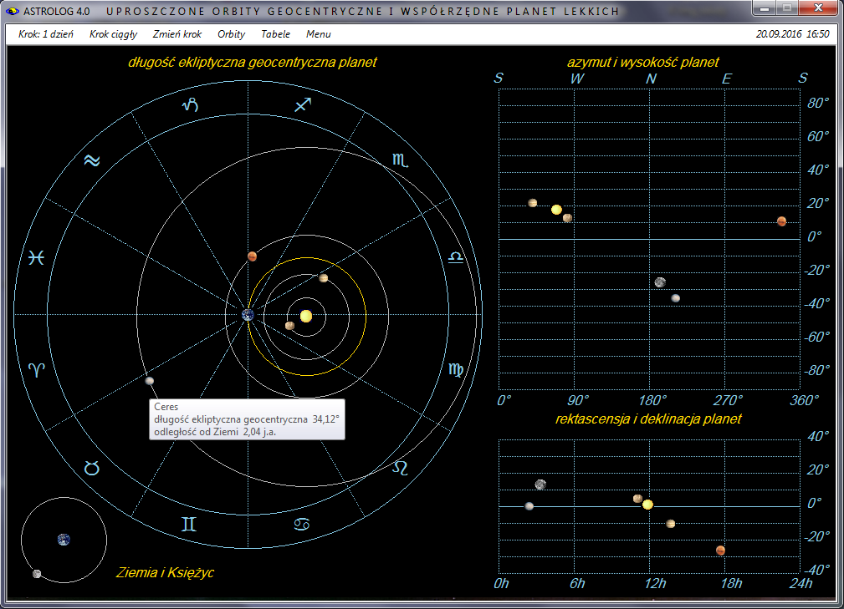
Task: Click the N compass label above azimuth chart
Action: click(x=651, y=79)
